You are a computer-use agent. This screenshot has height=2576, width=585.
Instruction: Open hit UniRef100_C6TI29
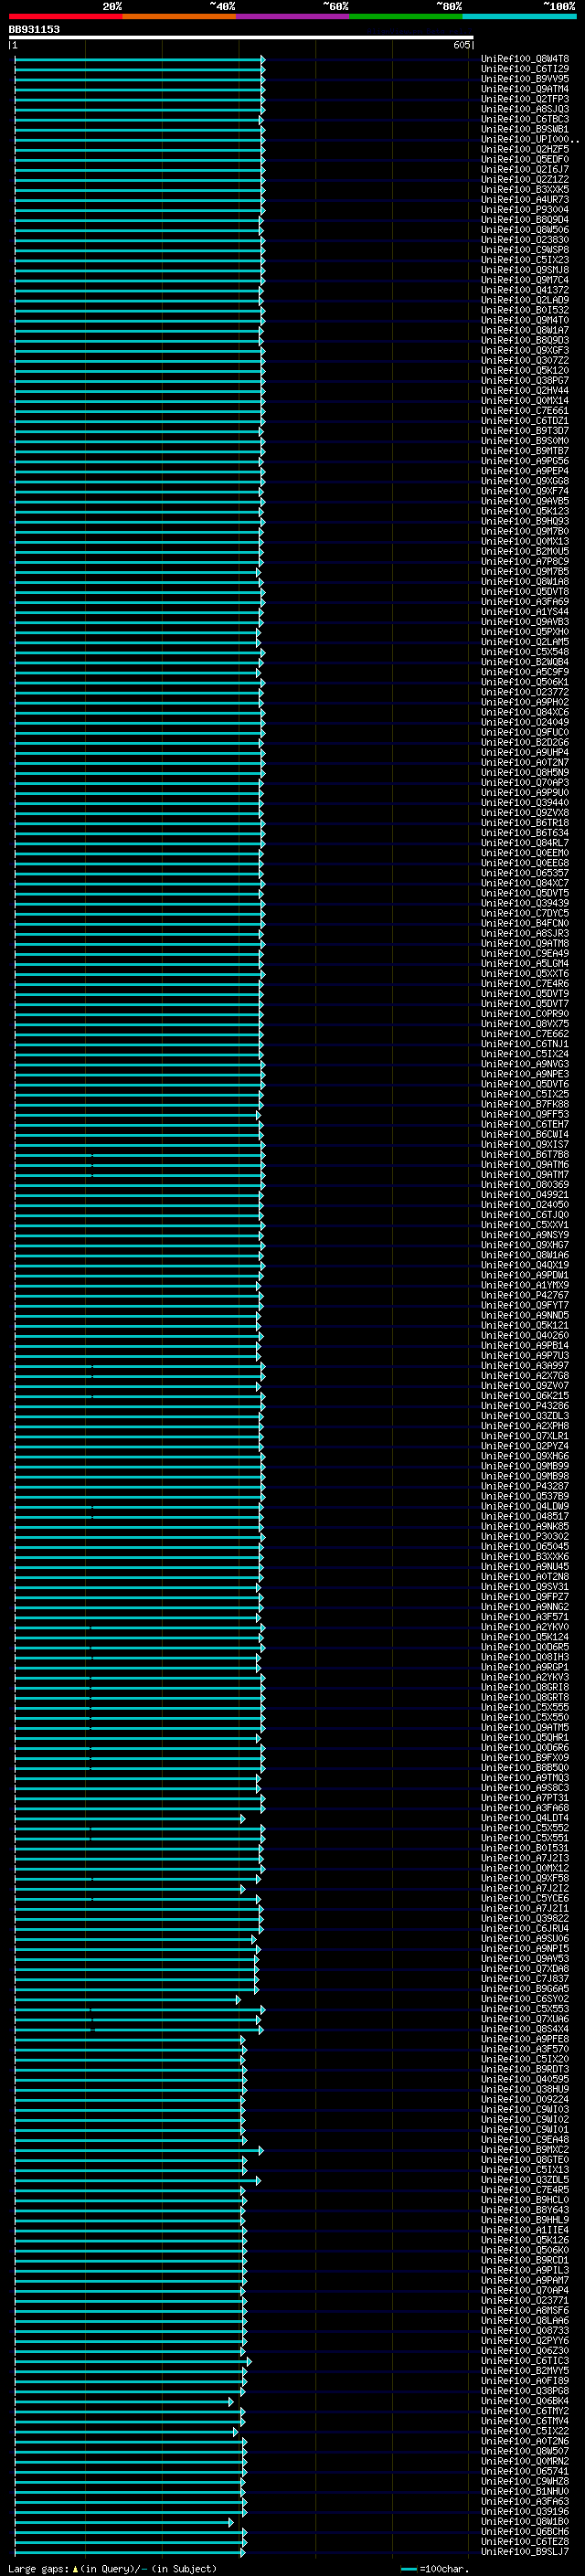[x=524, y=69]
